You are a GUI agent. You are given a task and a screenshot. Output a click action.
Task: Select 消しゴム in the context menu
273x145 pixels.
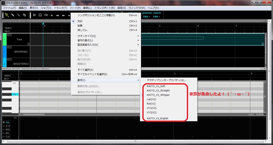(105, 30)
